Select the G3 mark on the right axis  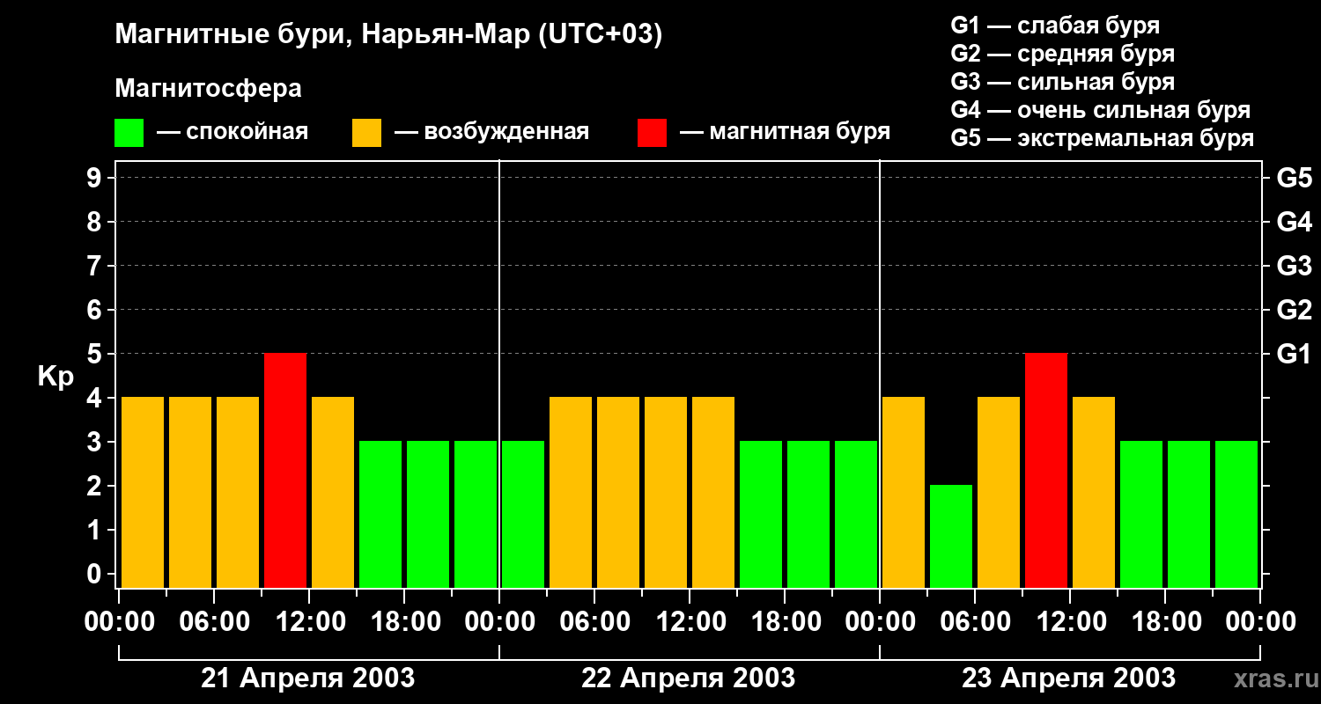point(1294,266)
